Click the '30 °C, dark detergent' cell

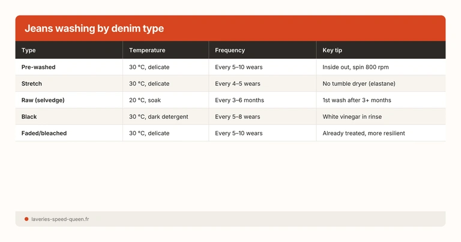pos(158,116)
